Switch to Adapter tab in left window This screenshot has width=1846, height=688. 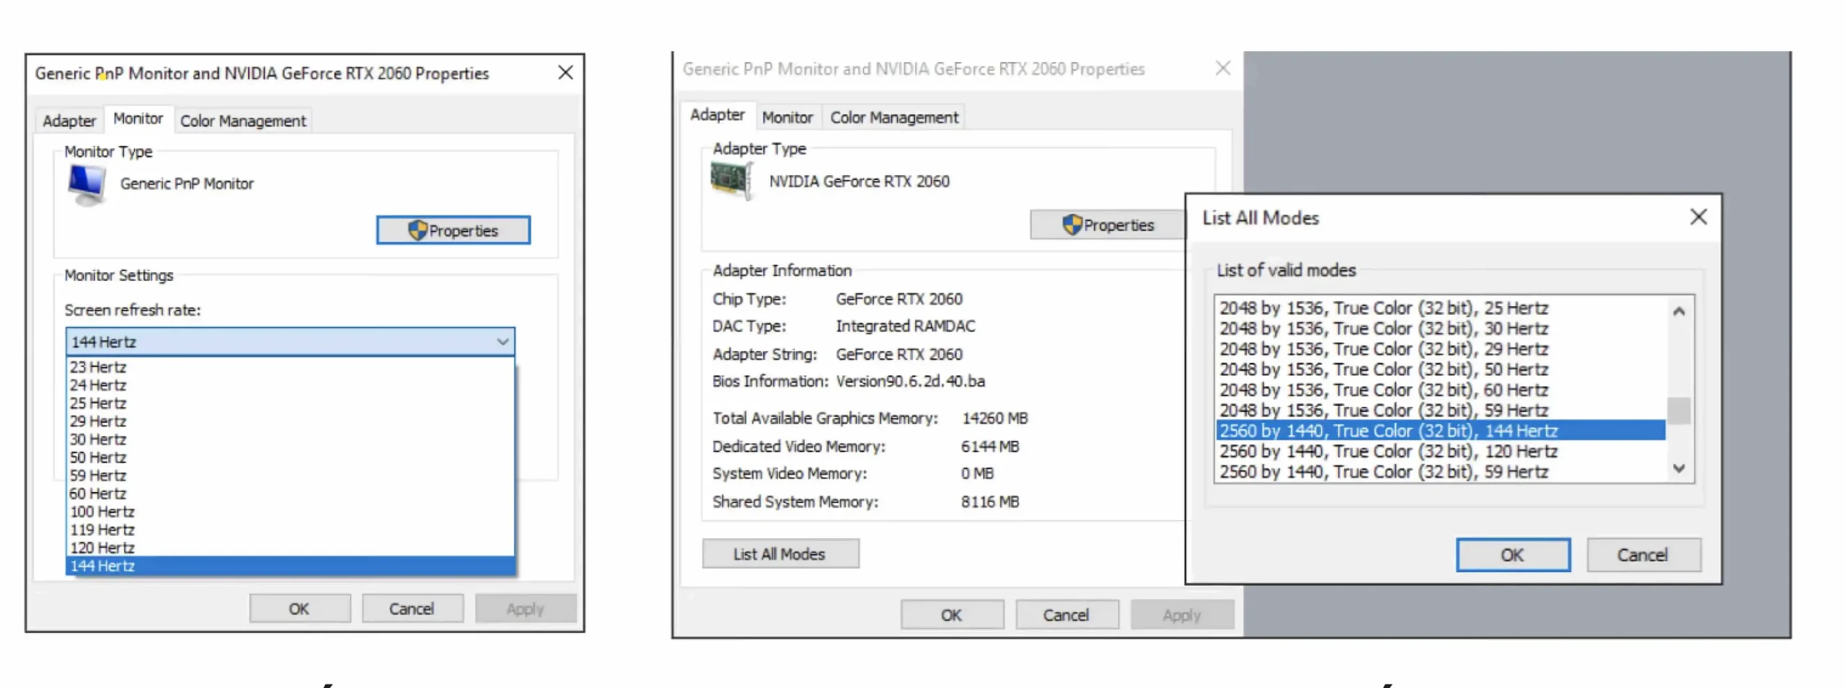[x=69, y=120]
